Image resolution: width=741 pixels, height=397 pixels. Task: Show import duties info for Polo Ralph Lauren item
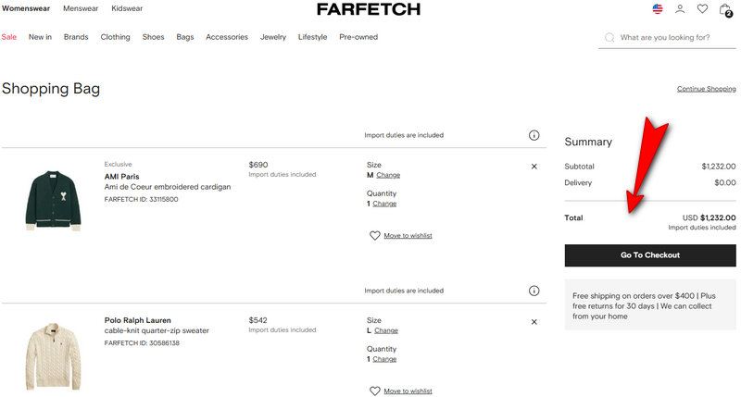(534, 291)
